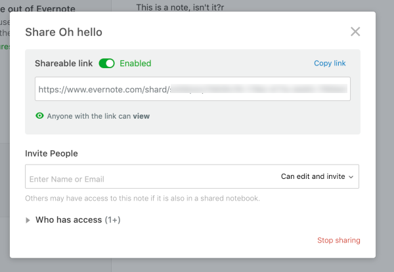Select the evernote.com shard URL field

click(x=192, y=89)
